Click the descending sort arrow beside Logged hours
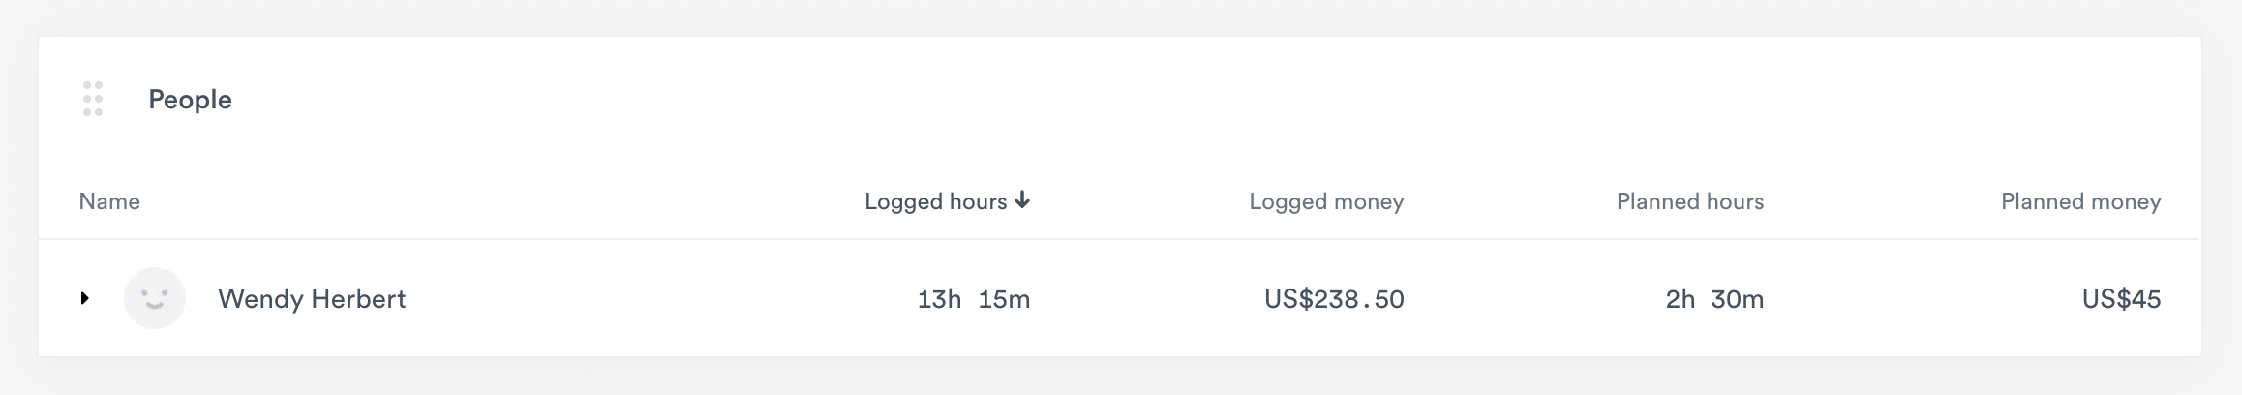The image size is (2242, 395). [x=1022, y=200]
